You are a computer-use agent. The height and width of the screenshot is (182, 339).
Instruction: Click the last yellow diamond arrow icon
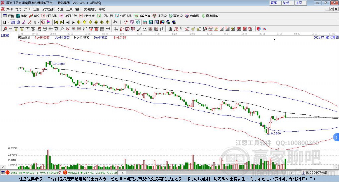pos(108,22)
